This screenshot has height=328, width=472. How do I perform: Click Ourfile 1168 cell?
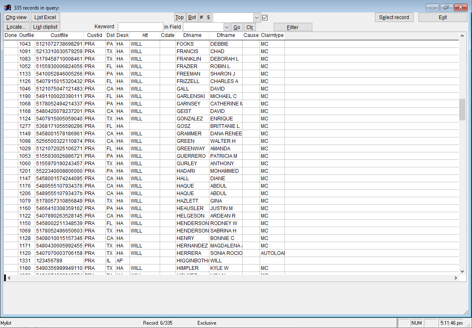(27, 111)
